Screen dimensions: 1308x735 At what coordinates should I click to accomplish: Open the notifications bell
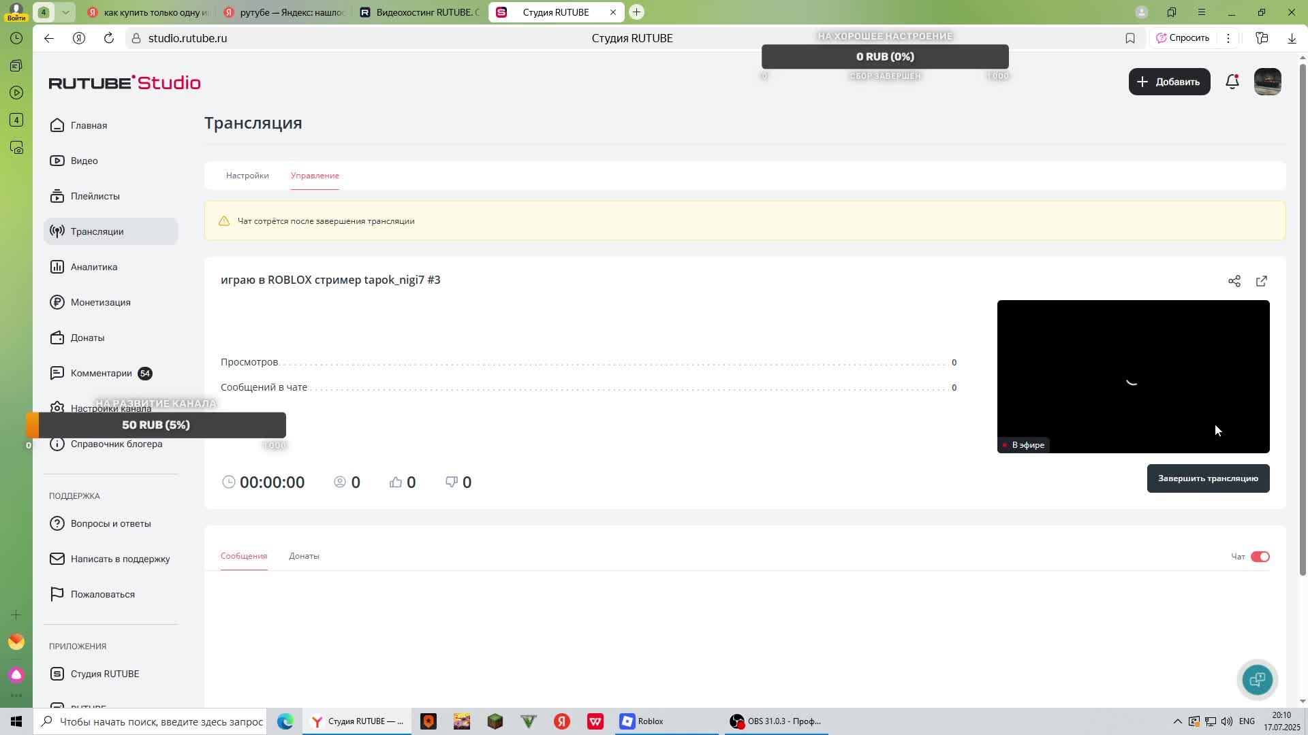click(1232, 82)
